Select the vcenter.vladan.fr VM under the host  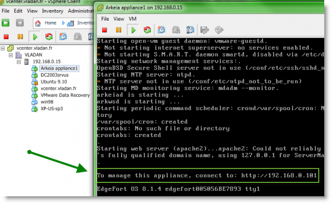coord(58,88)
